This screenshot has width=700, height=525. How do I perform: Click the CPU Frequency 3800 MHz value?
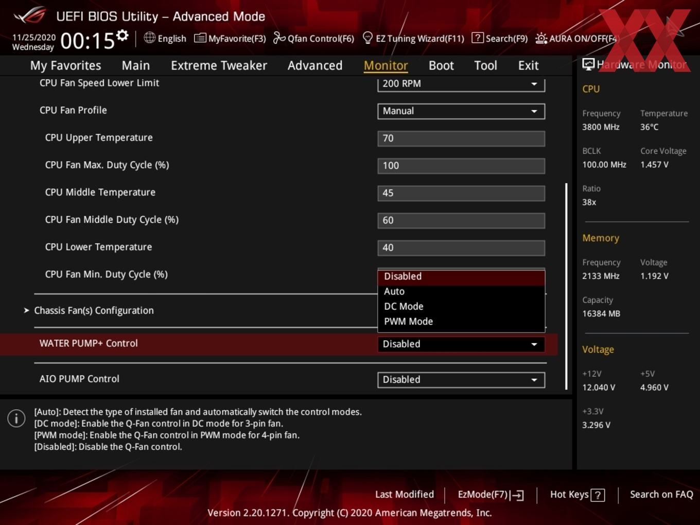tap(601, 127)
